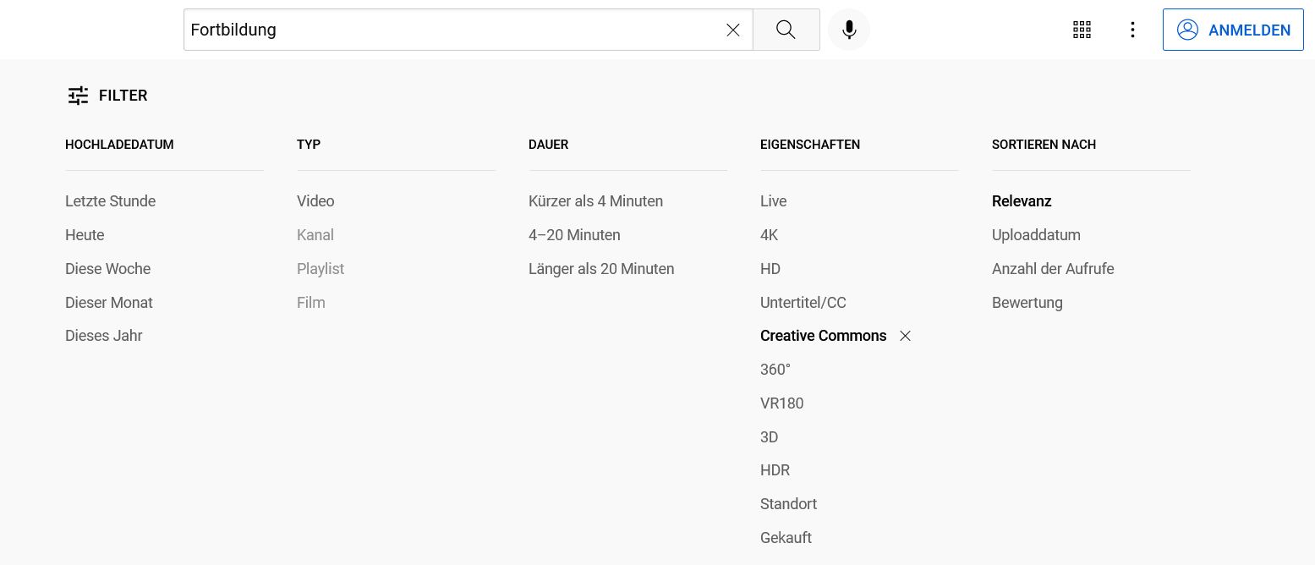Open the YouTube apps grid icon
Viewport: 1315px width, 565px height.
coord(1082,30)
